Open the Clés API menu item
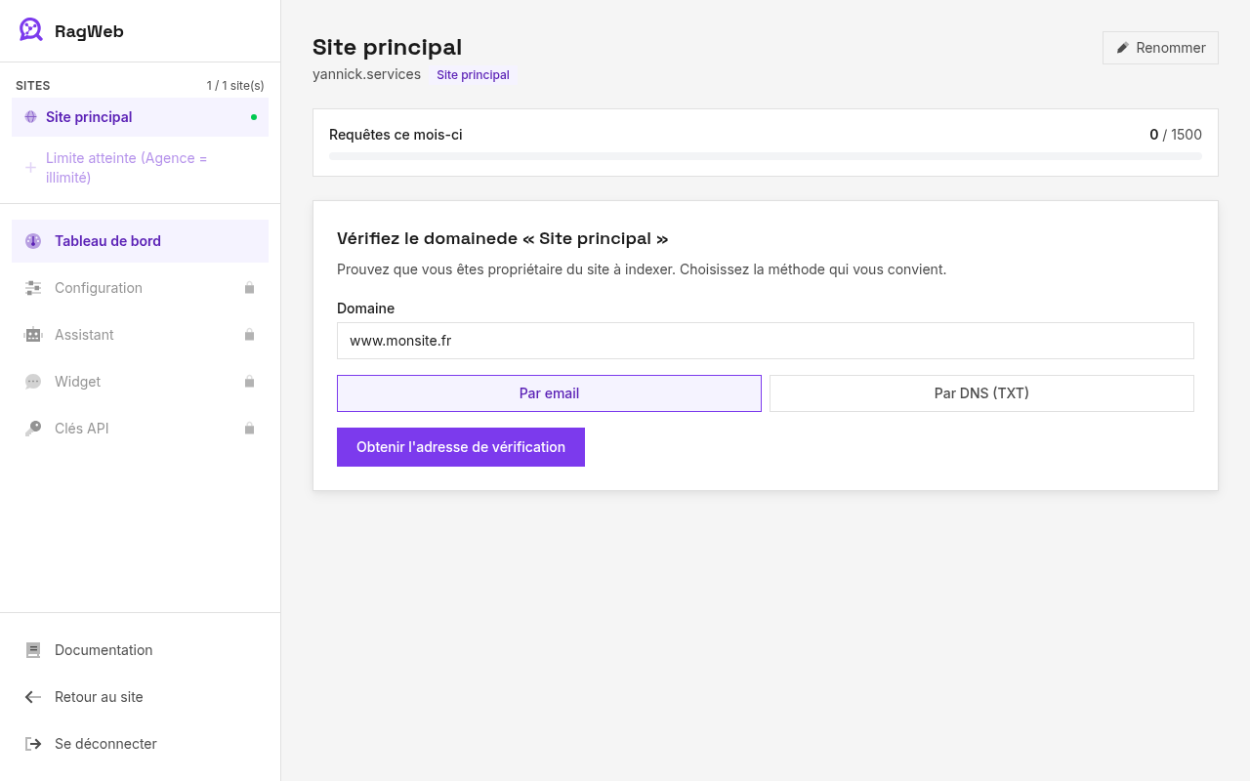This screenshot has width=1250, height=781. tap(140, 429)
